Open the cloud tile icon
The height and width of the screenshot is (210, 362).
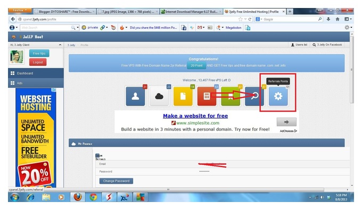159,96
